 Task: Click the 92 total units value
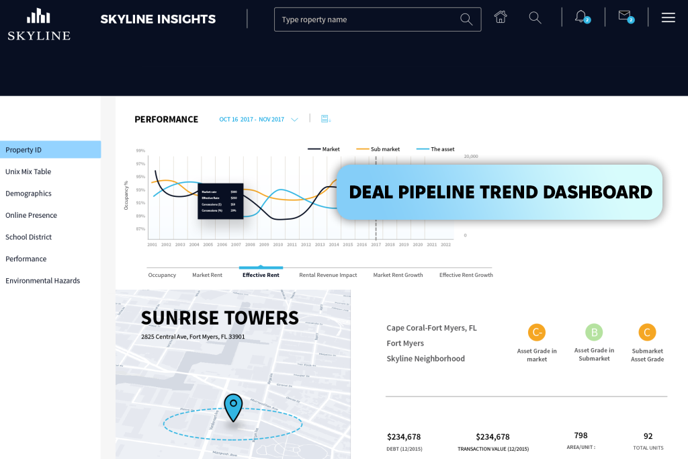coord(648,436)
